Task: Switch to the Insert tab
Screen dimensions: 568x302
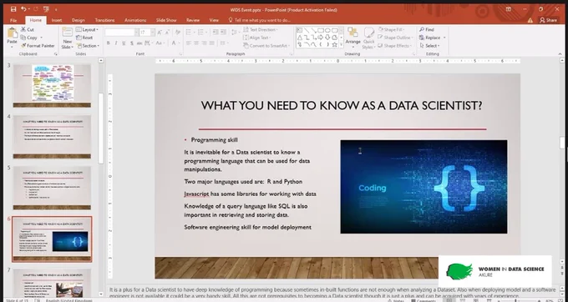Action: tap(57, 20)
